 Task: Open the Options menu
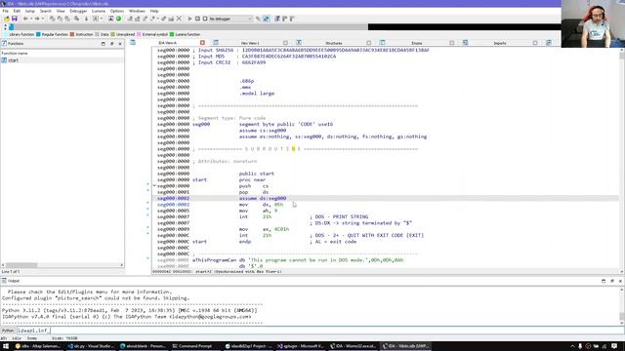[x=117, y=11]
